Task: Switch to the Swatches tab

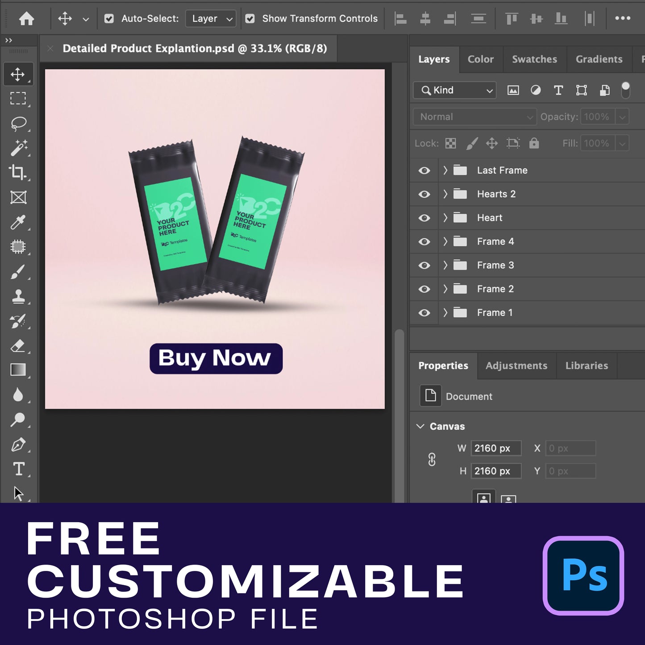Action: (534, 59)
